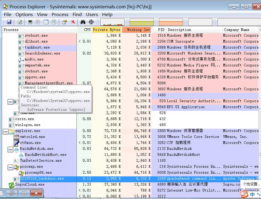Toggle the Show Lower Pane toolbar icon
261x199 pixels.
click(x=46, y=22)
